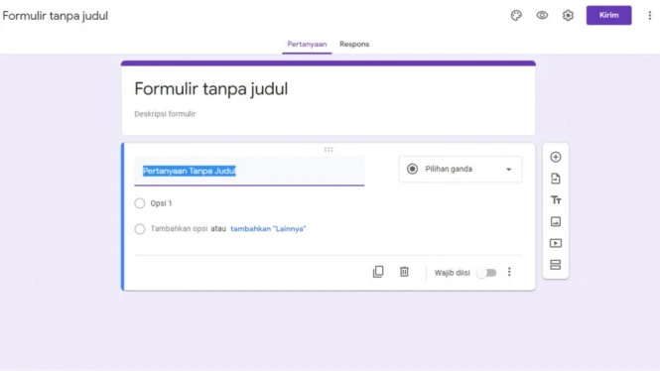Insert a video from the sidebar
The height and width of the screenshot is (371, 660).
(x=555, y=243)
